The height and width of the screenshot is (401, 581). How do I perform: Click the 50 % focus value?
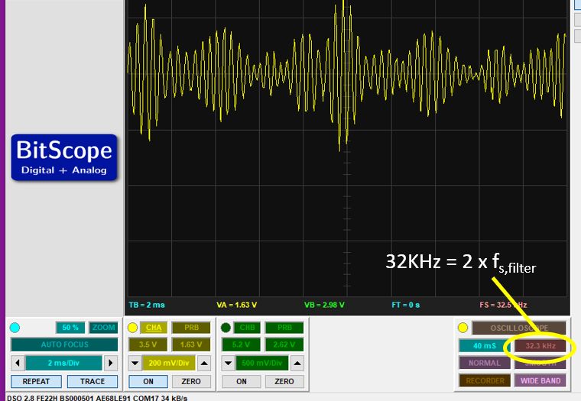point(70,328)
